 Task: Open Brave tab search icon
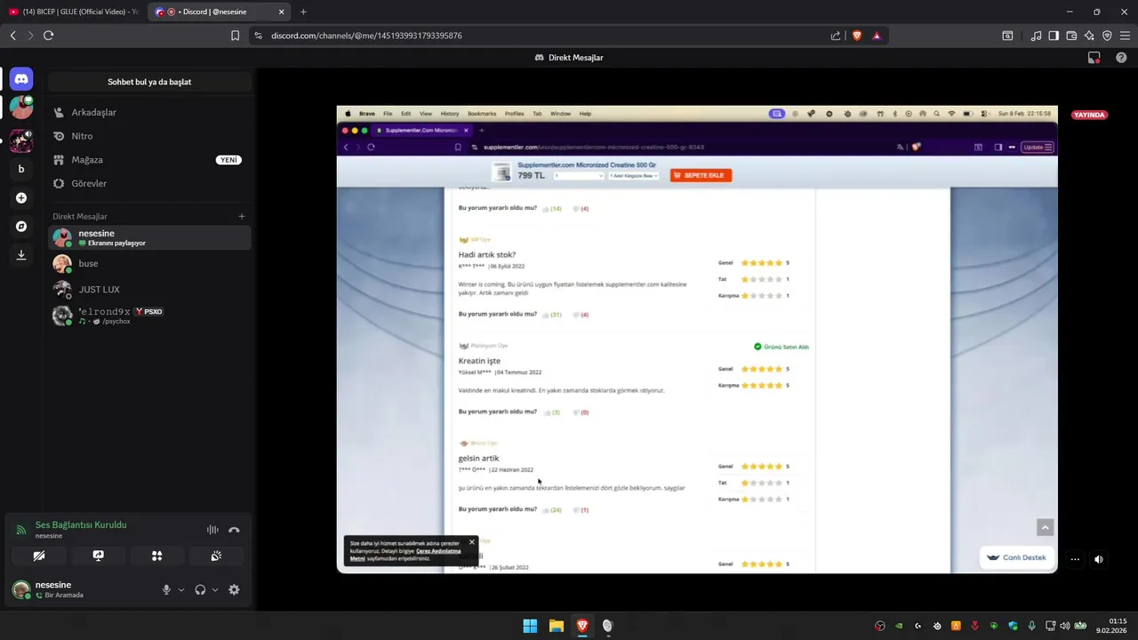click(x=1007, y=36)
